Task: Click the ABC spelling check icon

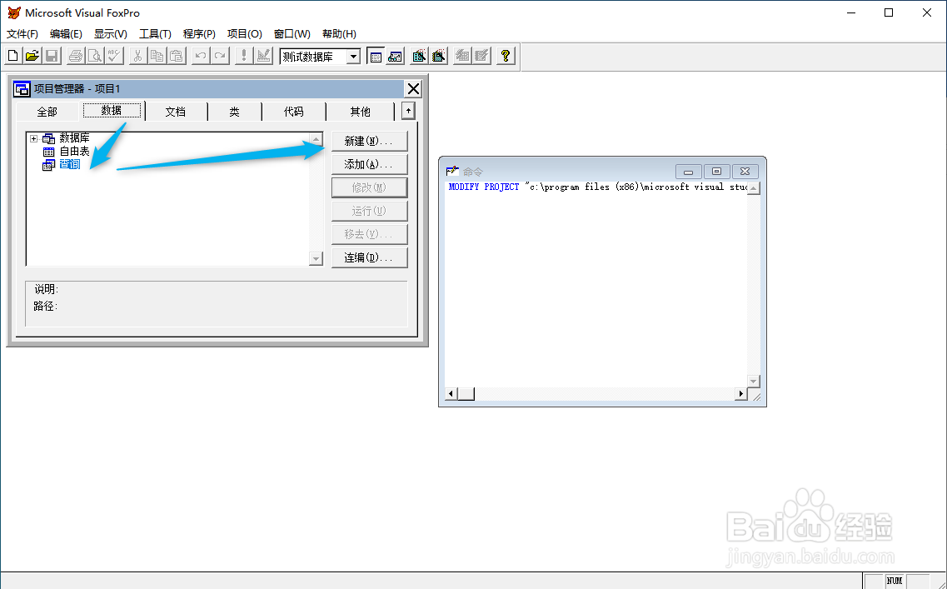Action: point(114,56)
